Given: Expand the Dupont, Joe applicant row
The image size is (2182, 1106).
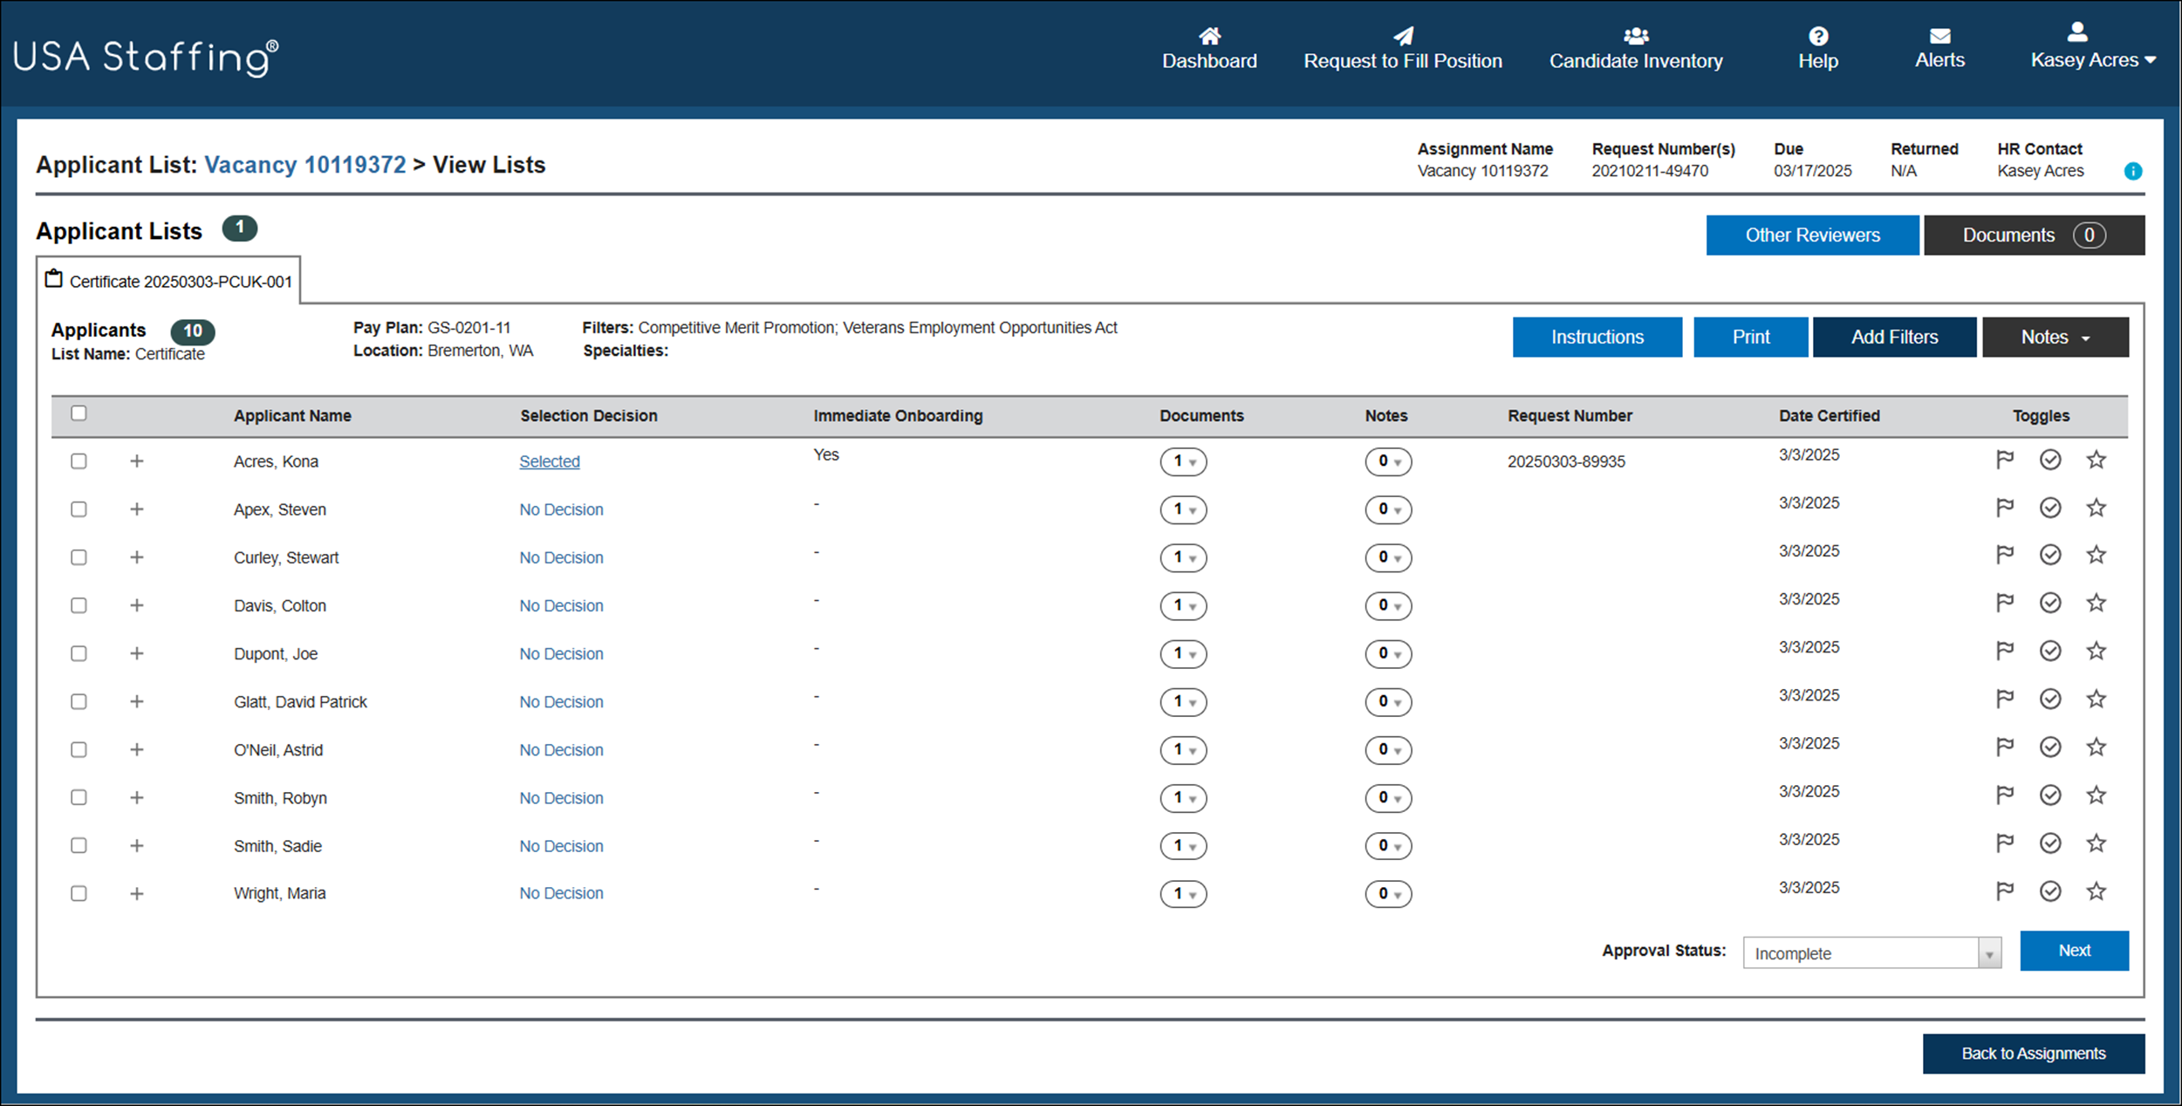Looking at the screenshot, I should coord(137,653).
